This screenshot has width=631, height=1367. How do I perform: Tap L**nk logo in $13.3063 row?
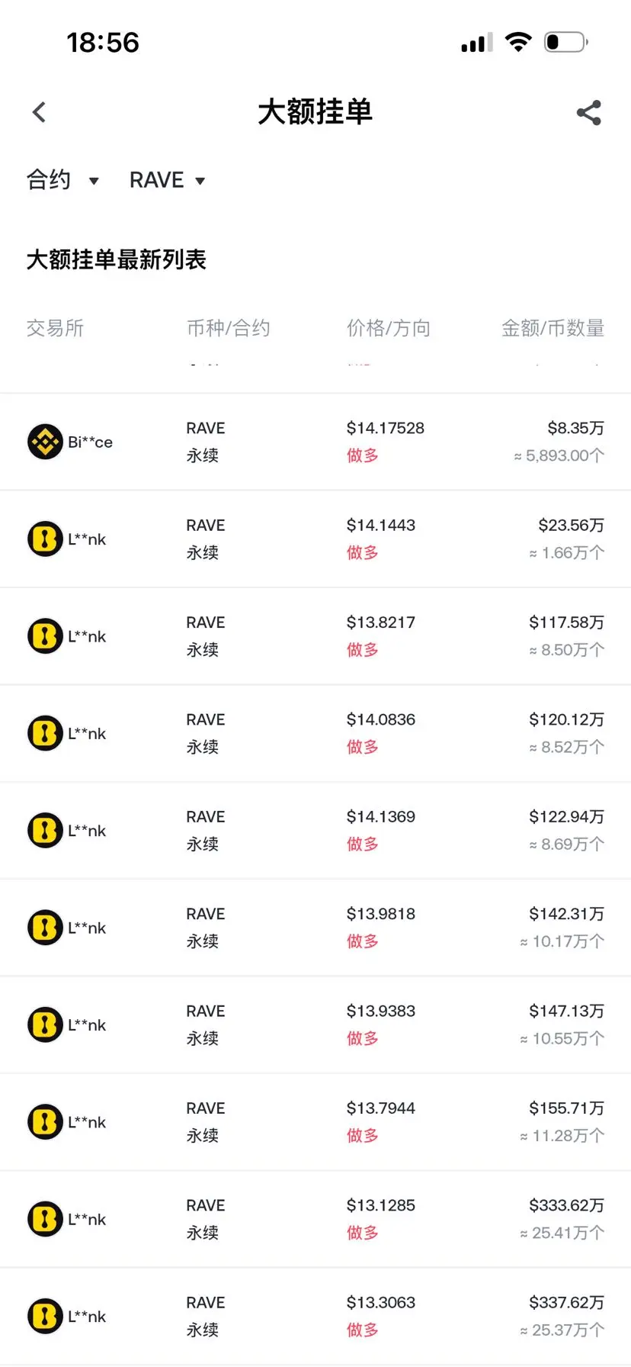(45, 1317)
